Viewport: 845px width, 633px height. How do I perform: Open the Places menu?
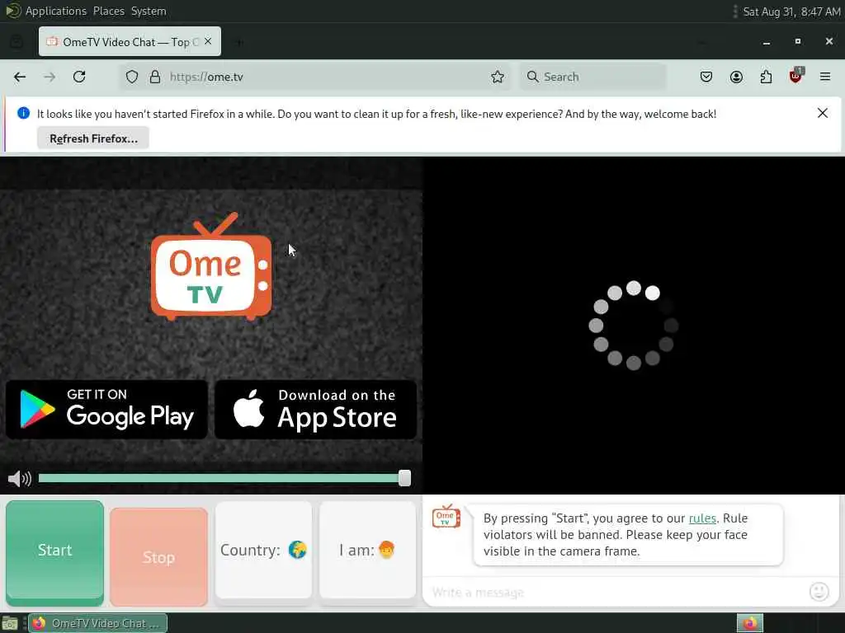coord(108,11)
